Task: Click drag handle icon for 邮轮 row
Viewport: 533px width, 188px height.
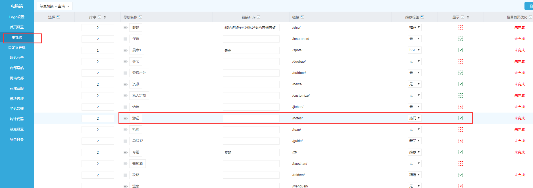Action: 125,28
